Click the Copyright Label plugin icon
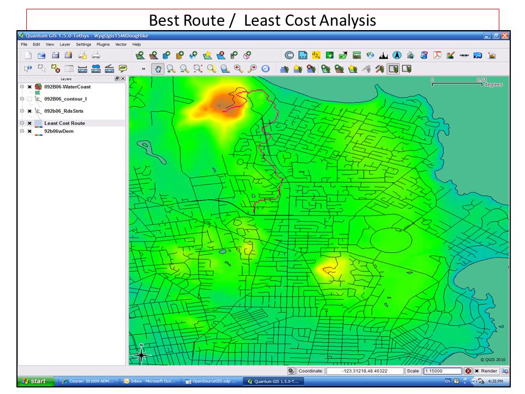 click(289, 55)
